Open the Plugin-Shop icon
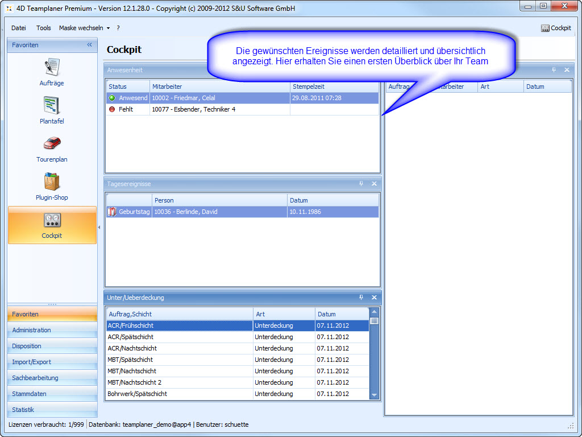 click(x=52, y=182)
